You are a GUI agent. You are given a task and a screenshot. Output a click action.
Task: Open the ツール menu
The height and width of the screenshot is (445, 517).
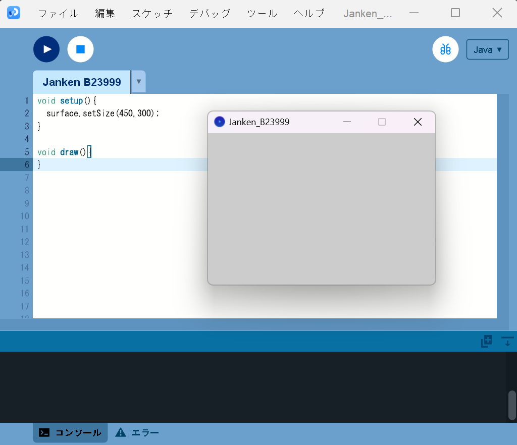[x=262, y=14]
